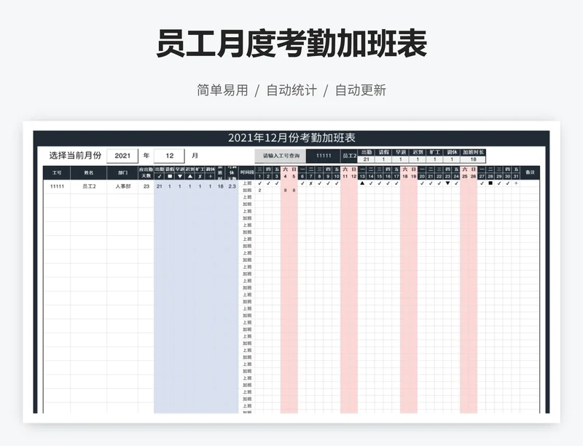The width and height of the screenshot is (583, 446).
Task: Click the 自动统计 subtitle text
Action: 291,90
